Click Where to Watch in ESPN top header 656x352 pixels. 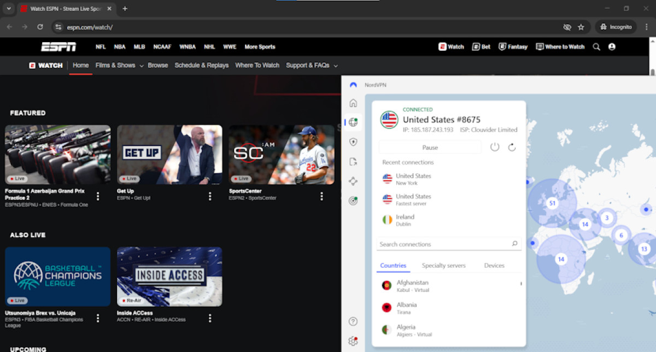[x=560, y=47]
